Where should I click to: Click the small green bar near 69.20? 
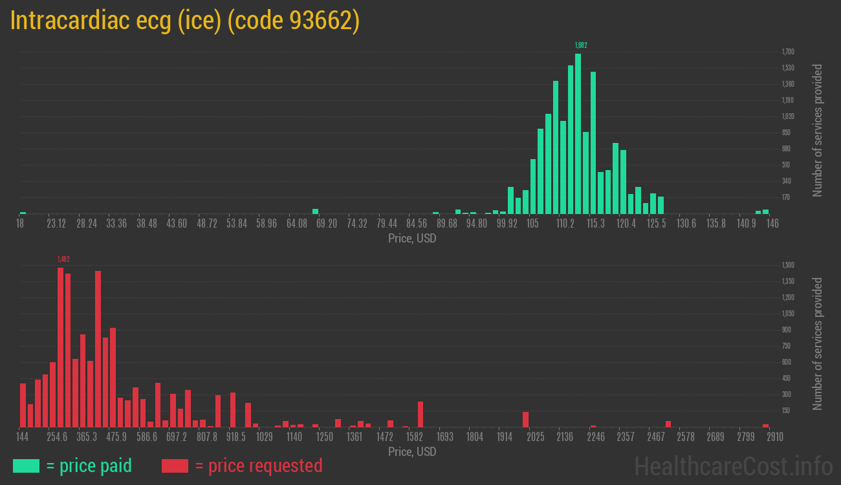(315, 211)
